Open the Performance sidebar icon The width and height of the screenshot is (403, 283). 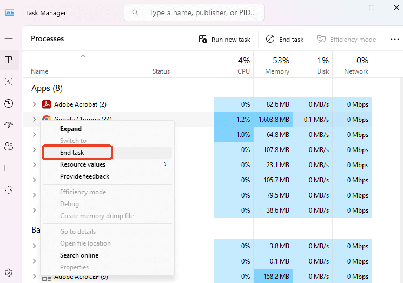[x=9, y=82]
